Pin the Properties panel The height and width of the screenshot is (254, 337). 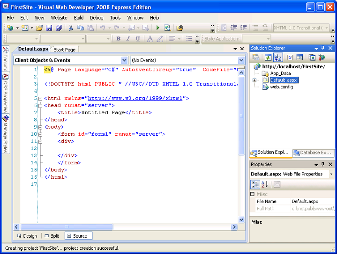(323, 165)
